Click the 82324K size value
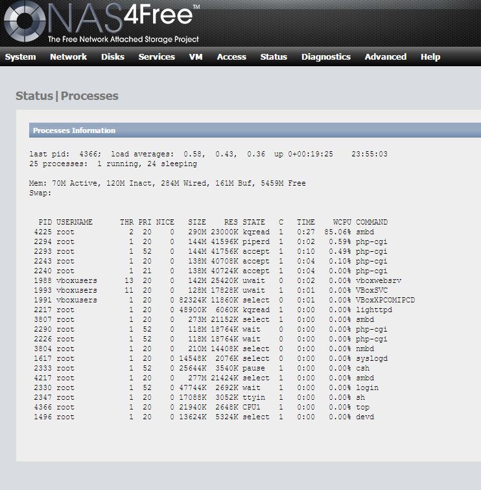The width and height of the screenshot is (481, 490). coord(193,300)
